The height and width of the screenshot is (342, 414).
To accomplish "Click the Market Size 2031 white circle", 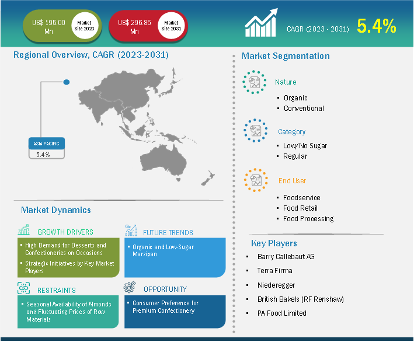I will click(x=171, y=26).
